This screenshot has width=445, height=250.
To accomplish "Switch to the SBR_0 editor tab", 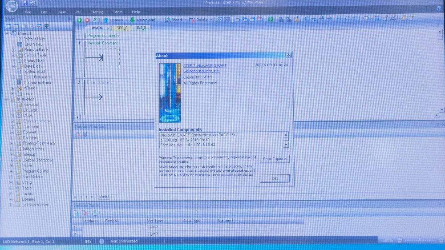I will [x=122, y=28].
